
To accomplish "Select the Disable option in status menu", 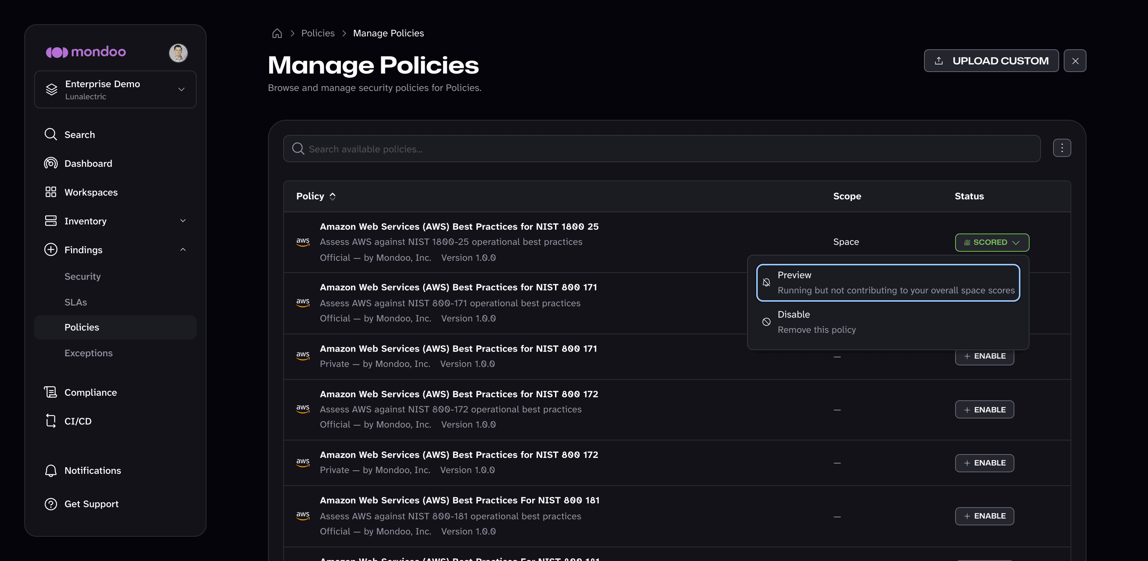I will pos(888,322).
